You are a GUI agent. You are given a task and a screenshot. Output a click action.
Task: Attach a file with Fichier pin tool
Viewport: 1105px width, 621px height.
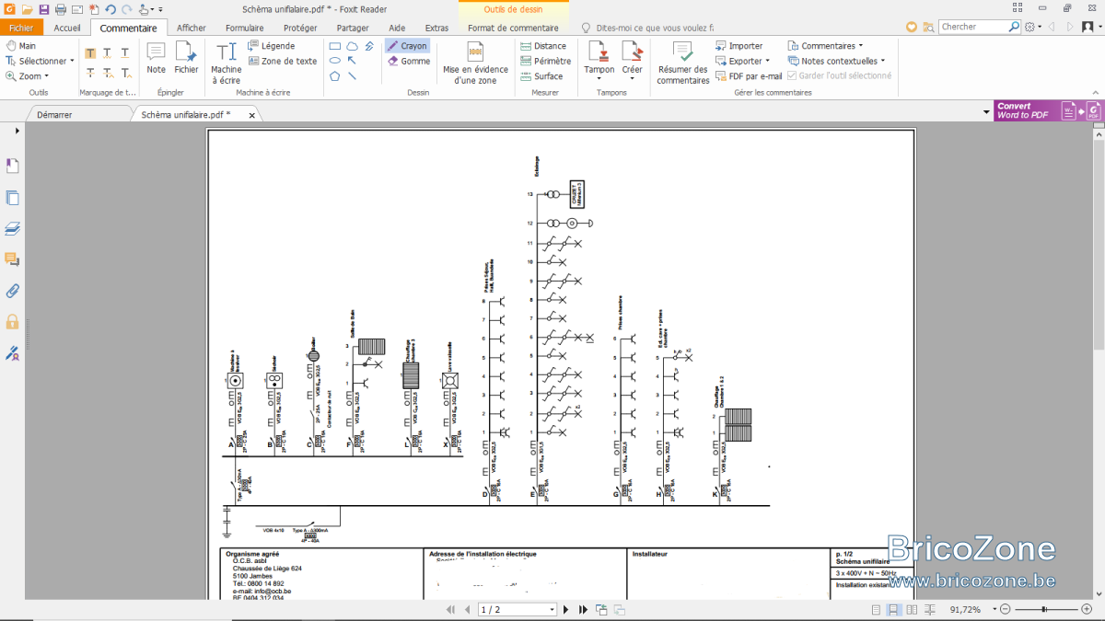click(x=186, y=58)
